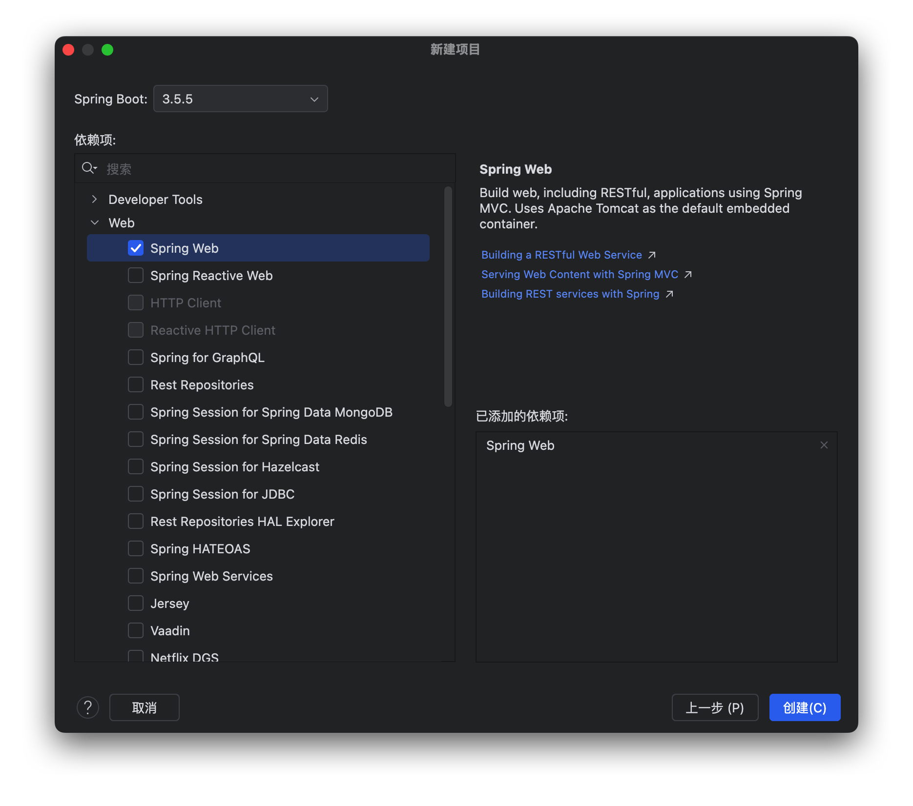Image resolution: width=913 pixels, height=806 pixels.
Task: Click the green zoom window button
Action: click(x=107, y=50)
